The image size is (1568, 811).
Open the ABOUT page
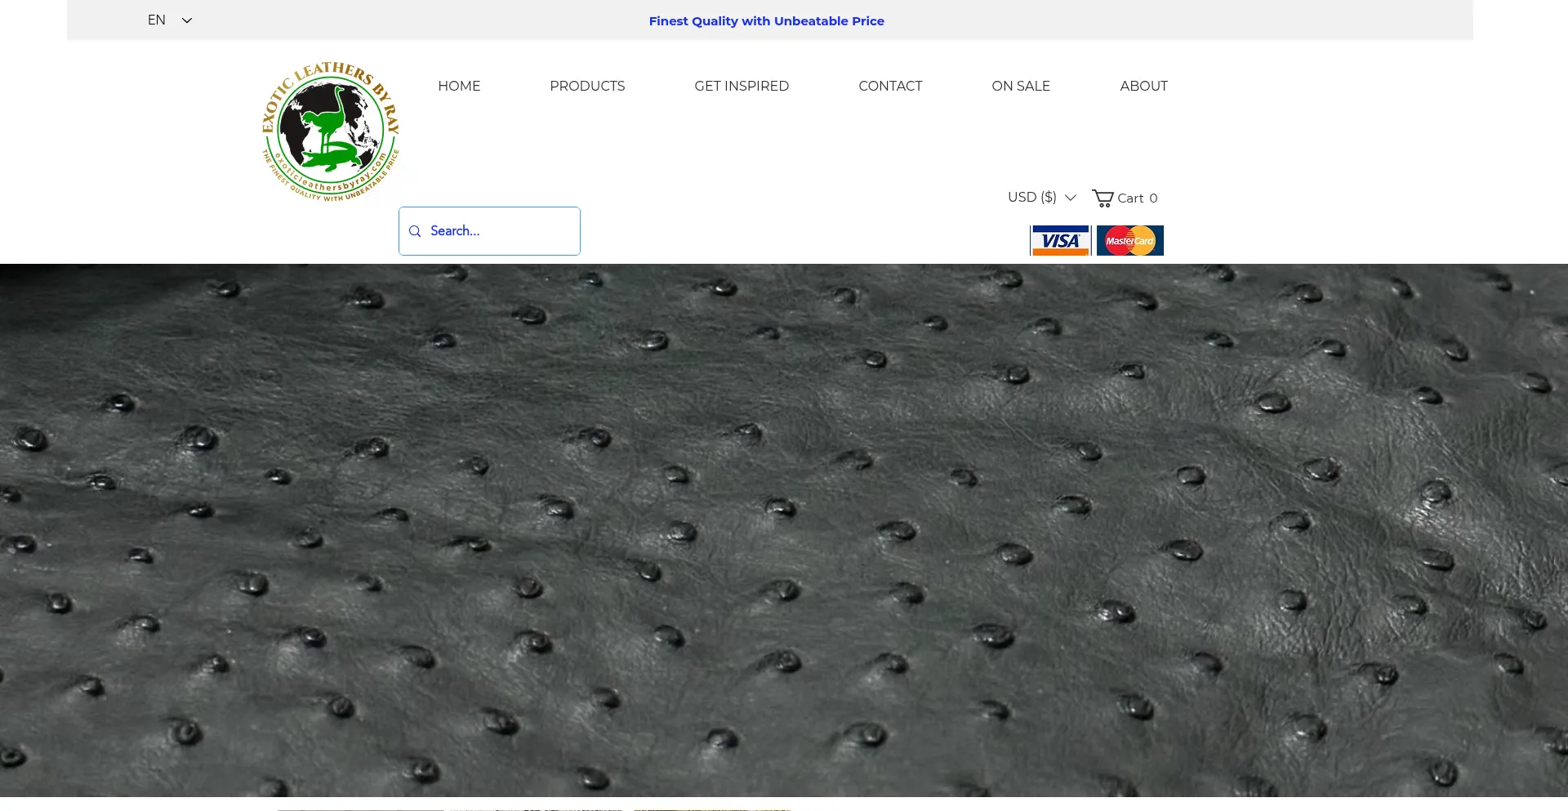pos(1143,86)
